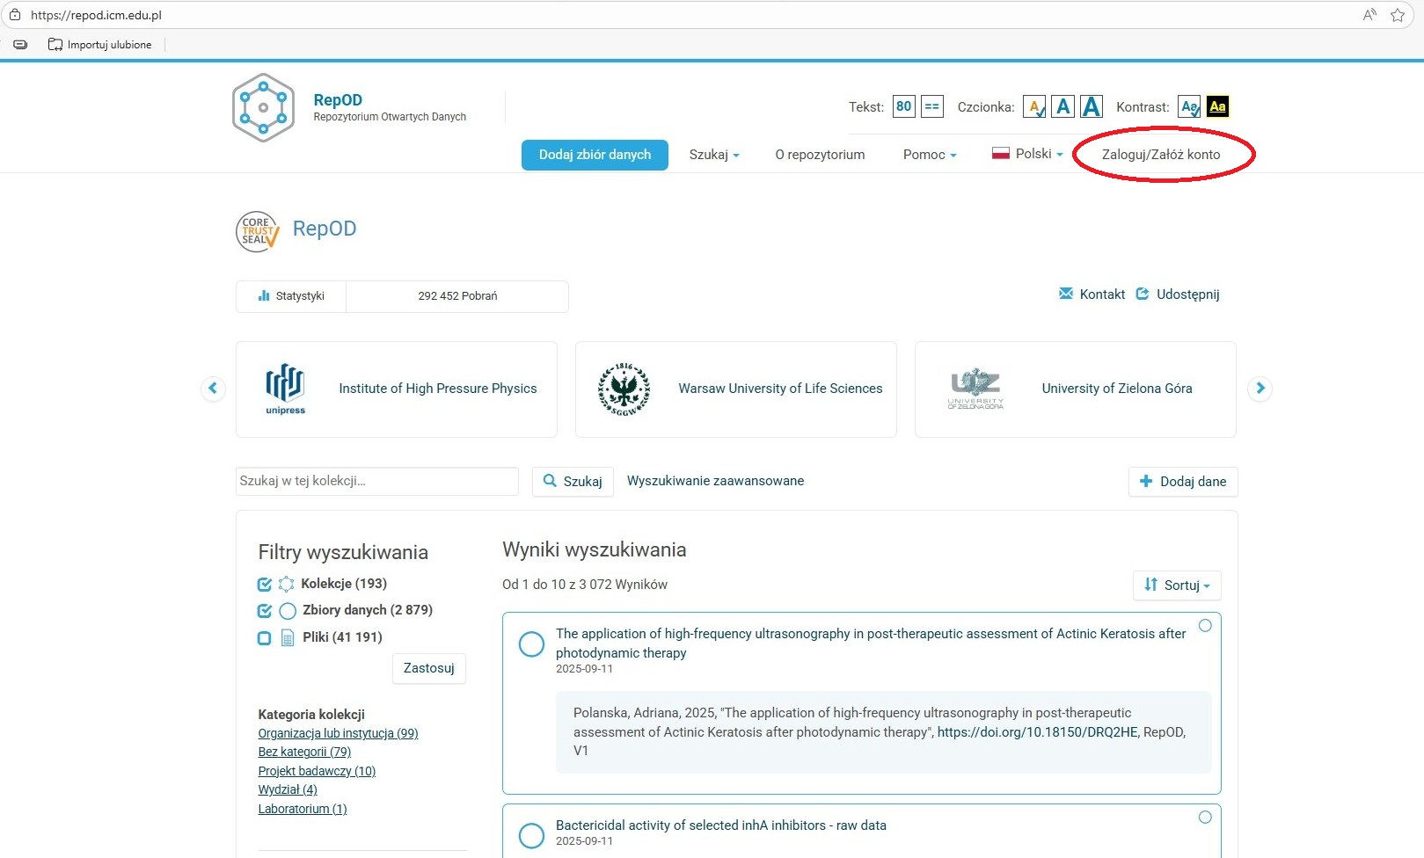Open the O repozytorium page
The height and width of the screenshot is (858, 1424).
click(x=820, y=155)
